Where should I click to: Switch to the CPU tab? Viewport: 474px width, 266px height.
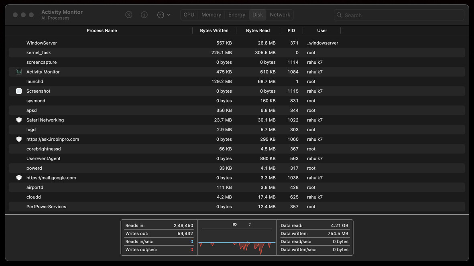(x=189, y=14)
